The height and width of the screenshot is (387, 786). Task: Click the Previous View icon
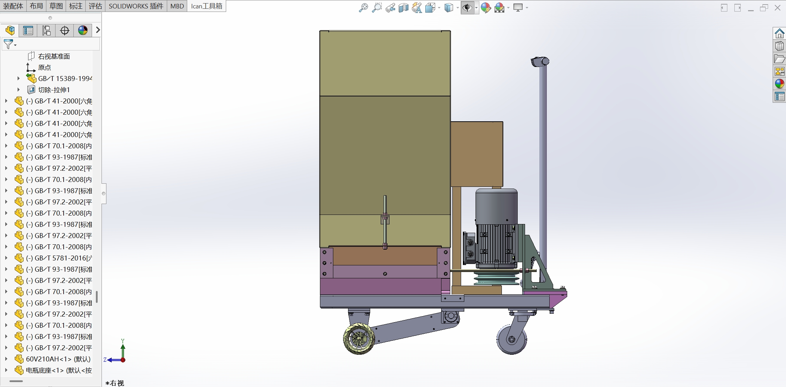(390, 8)
